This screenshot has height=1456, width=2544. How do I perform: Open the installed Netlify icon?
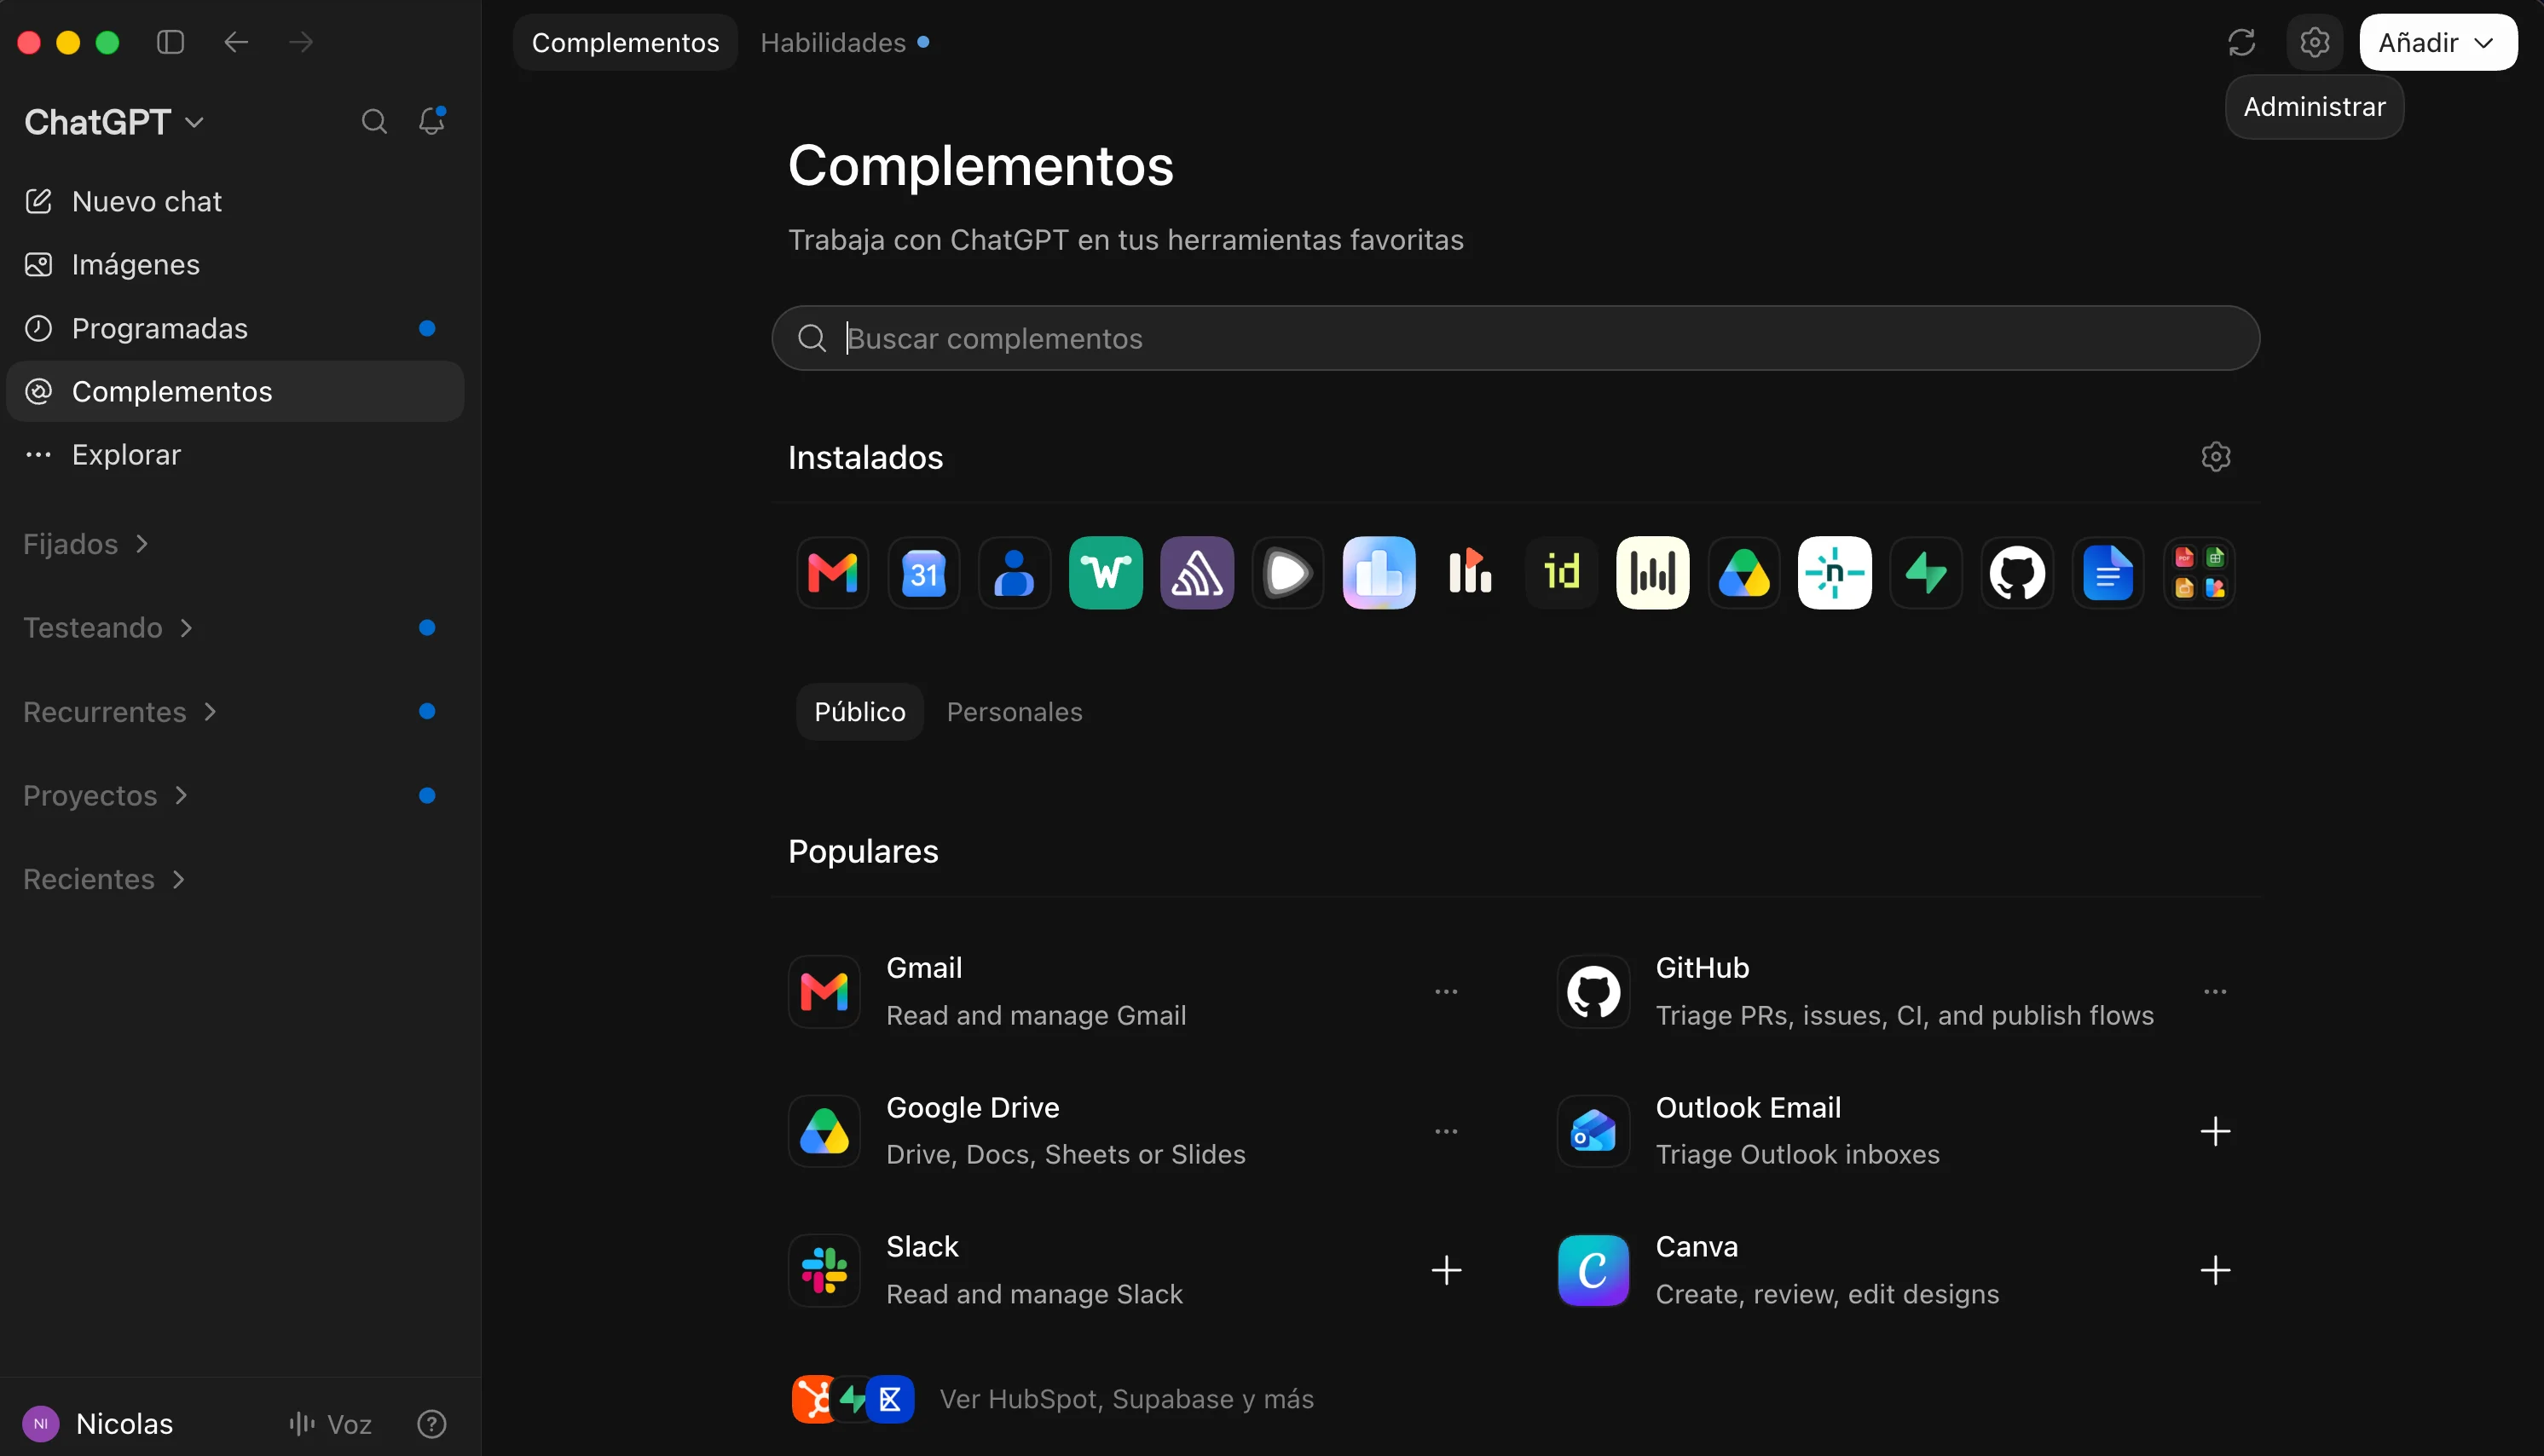click(1834, 573)
